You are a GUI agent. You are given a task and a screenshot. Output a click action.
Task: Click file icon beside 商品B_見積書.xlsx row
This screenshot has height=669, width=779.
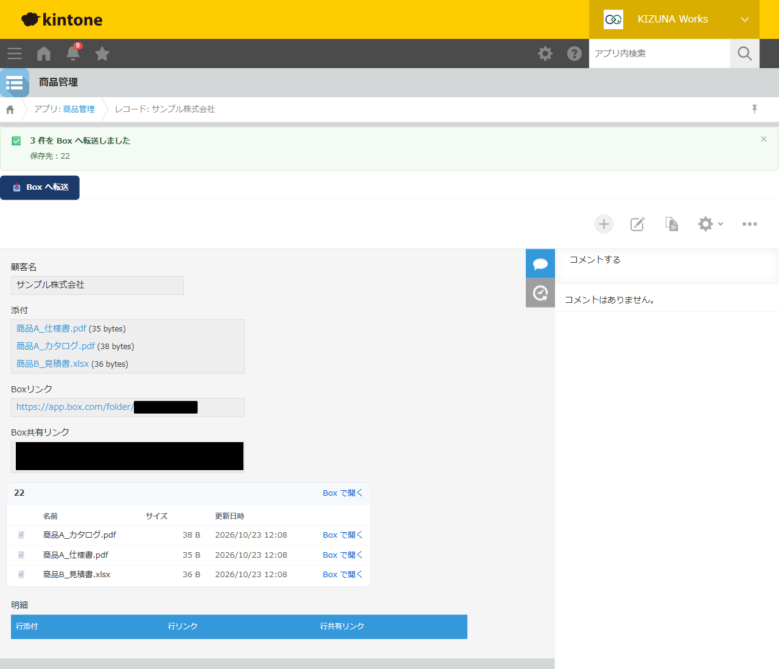(x=21, y=575)
